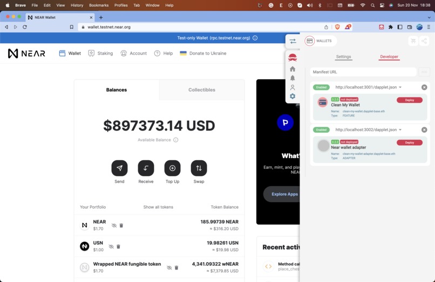Click the overlay cart icon

coord(413,41)
